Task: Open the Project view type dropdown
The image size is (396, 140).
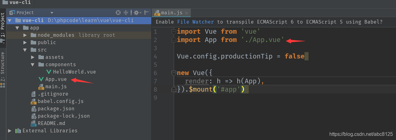Action: 52,13
